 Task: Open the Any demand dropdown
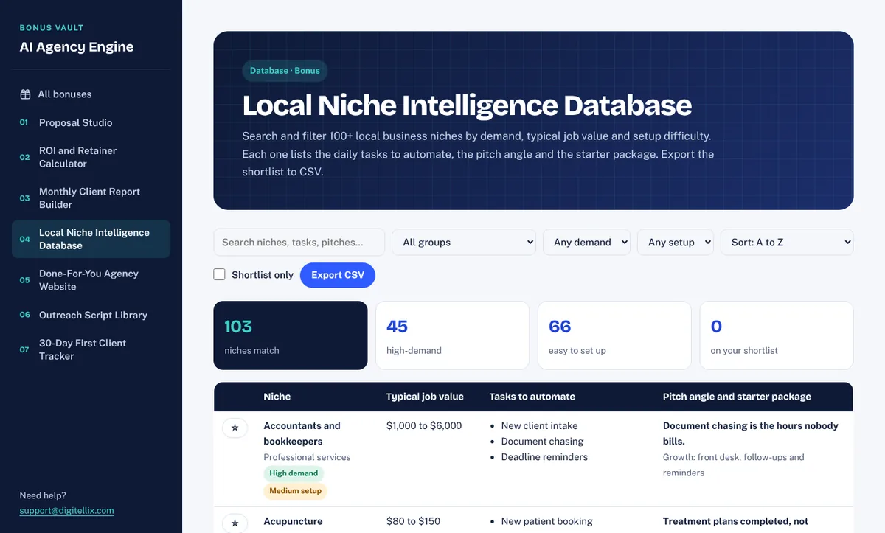point(586,242)
